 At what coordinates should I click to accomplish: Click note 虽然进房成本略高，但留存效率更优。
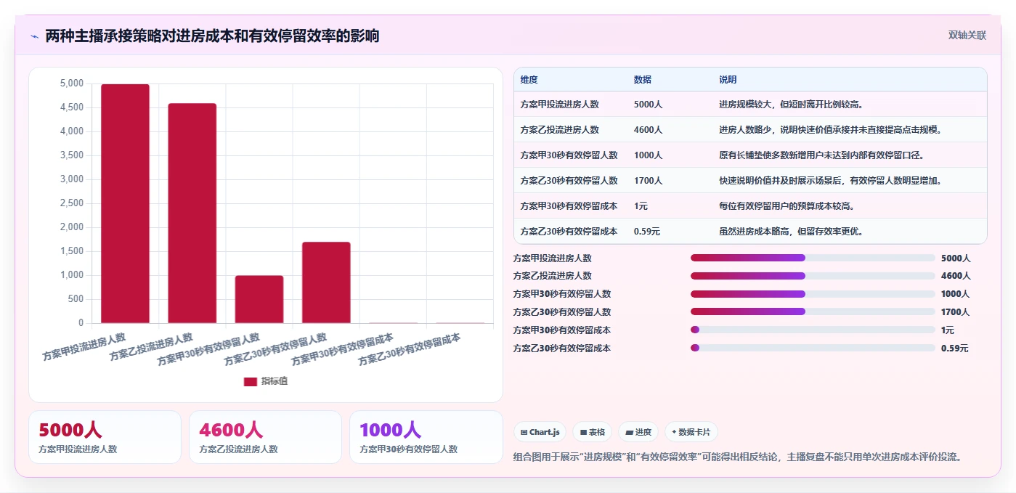[791, 232]
